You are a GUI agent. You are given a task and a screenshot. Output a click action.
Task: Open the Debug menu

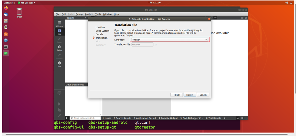[79, 14]
